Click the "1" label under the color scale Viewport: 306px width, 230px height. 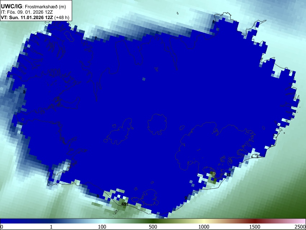point(51,227)
